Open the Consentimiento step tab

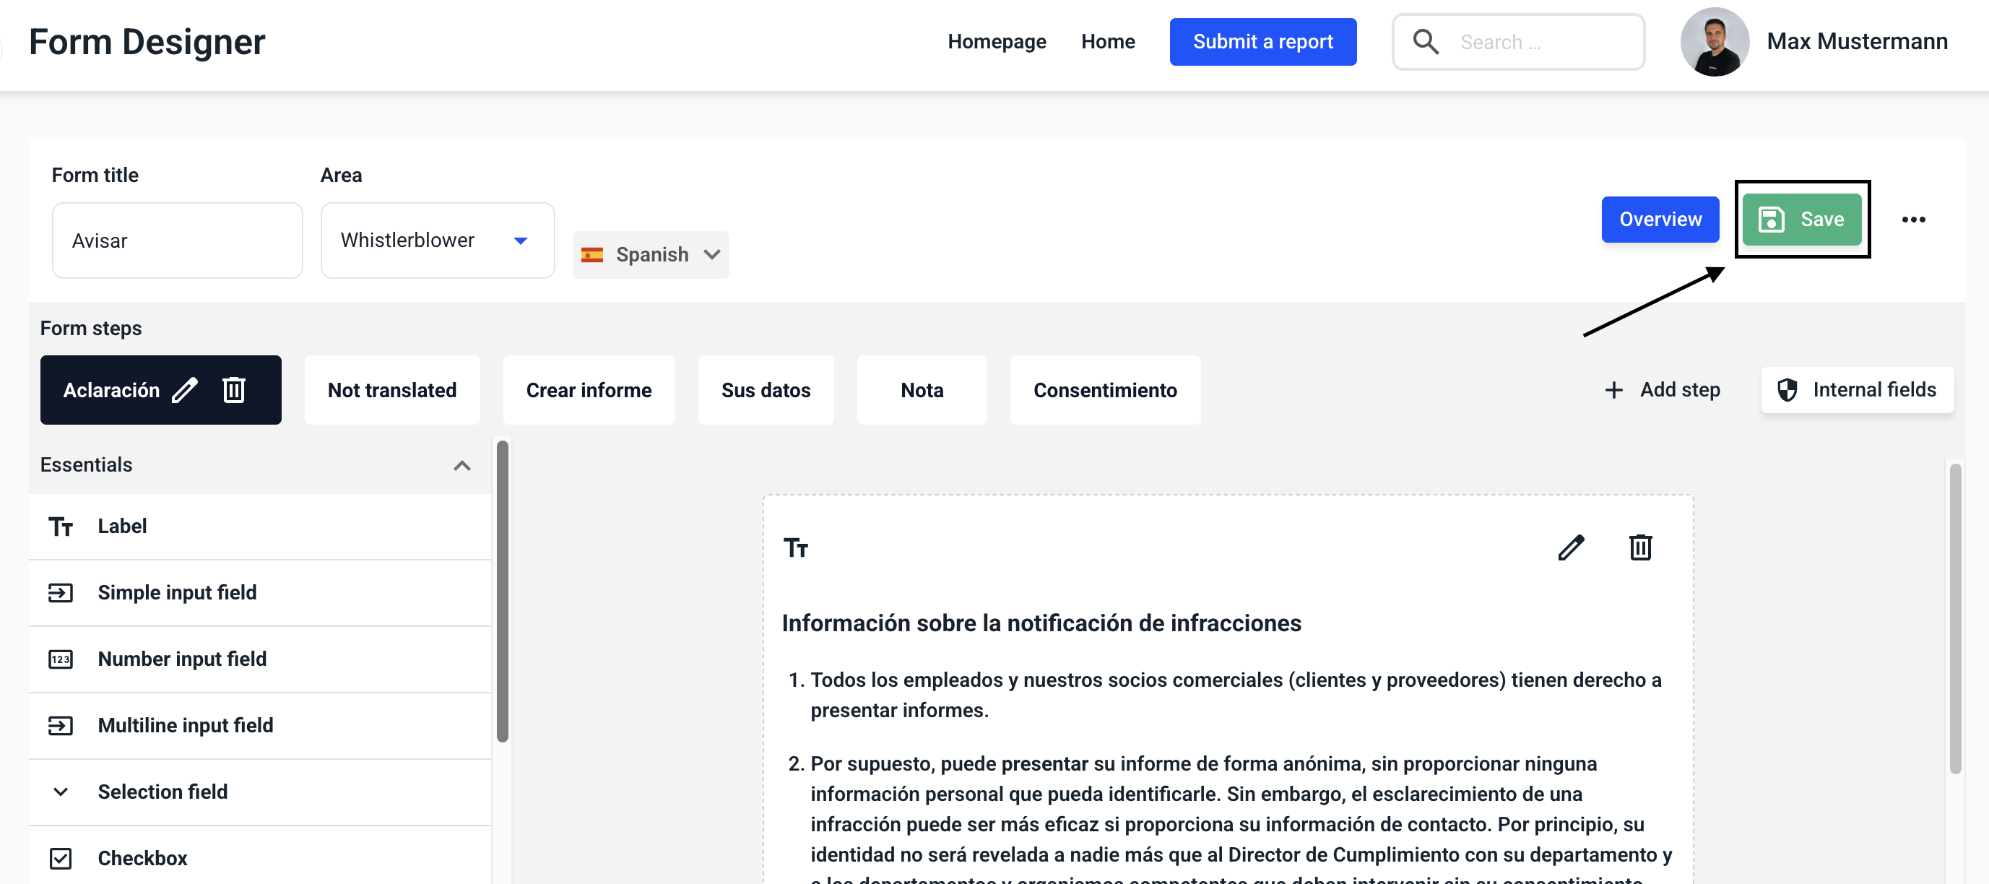(x=1104, y=390)
